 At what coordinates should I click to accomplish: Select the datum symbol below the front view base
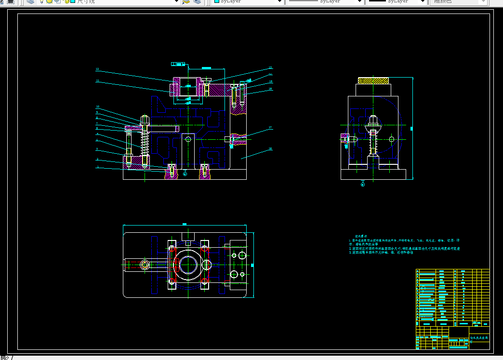click(185, 174)
